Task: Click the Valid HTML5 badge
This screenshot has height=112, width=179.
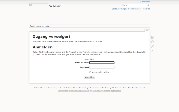Action: [x=95, y=91]
